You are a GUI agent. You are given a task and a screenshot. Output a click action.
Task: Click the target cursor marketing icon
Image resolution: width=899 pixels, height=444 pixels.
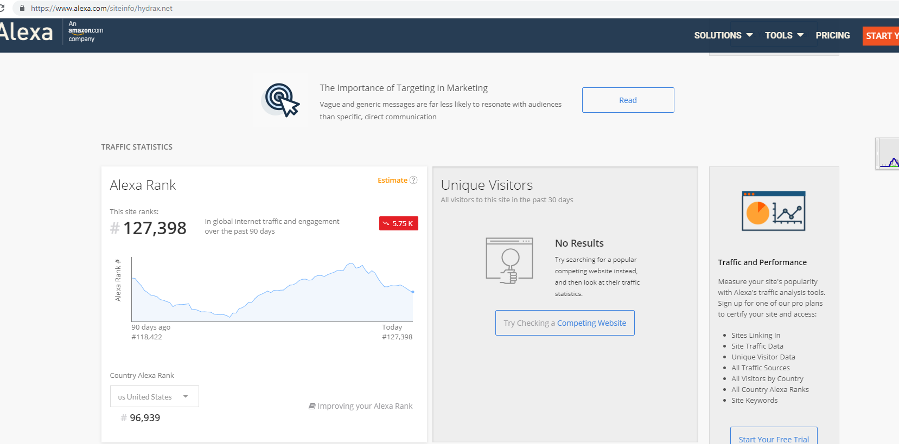[281, 100]
